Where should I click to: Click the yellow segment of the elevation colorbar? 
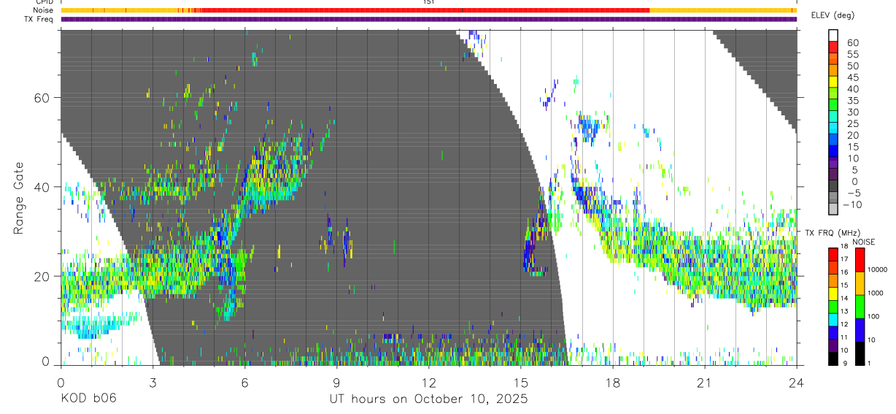coord(833,82)
